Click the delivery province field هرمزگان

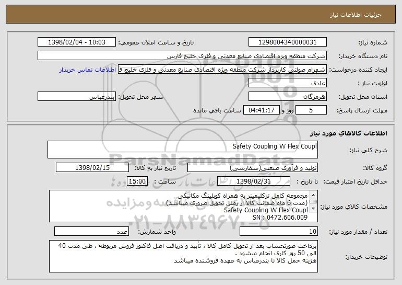point(287,97)
